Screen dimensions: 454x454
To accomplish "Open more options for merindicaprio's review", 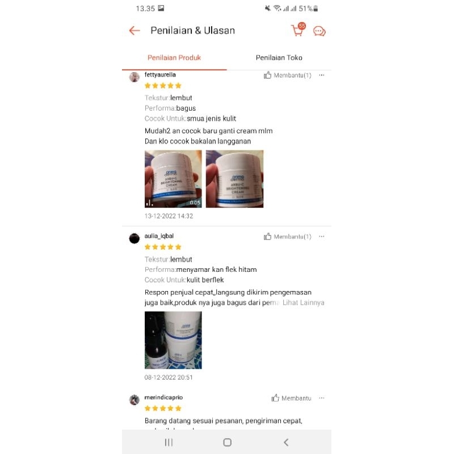I will click(x=322, y=398).
